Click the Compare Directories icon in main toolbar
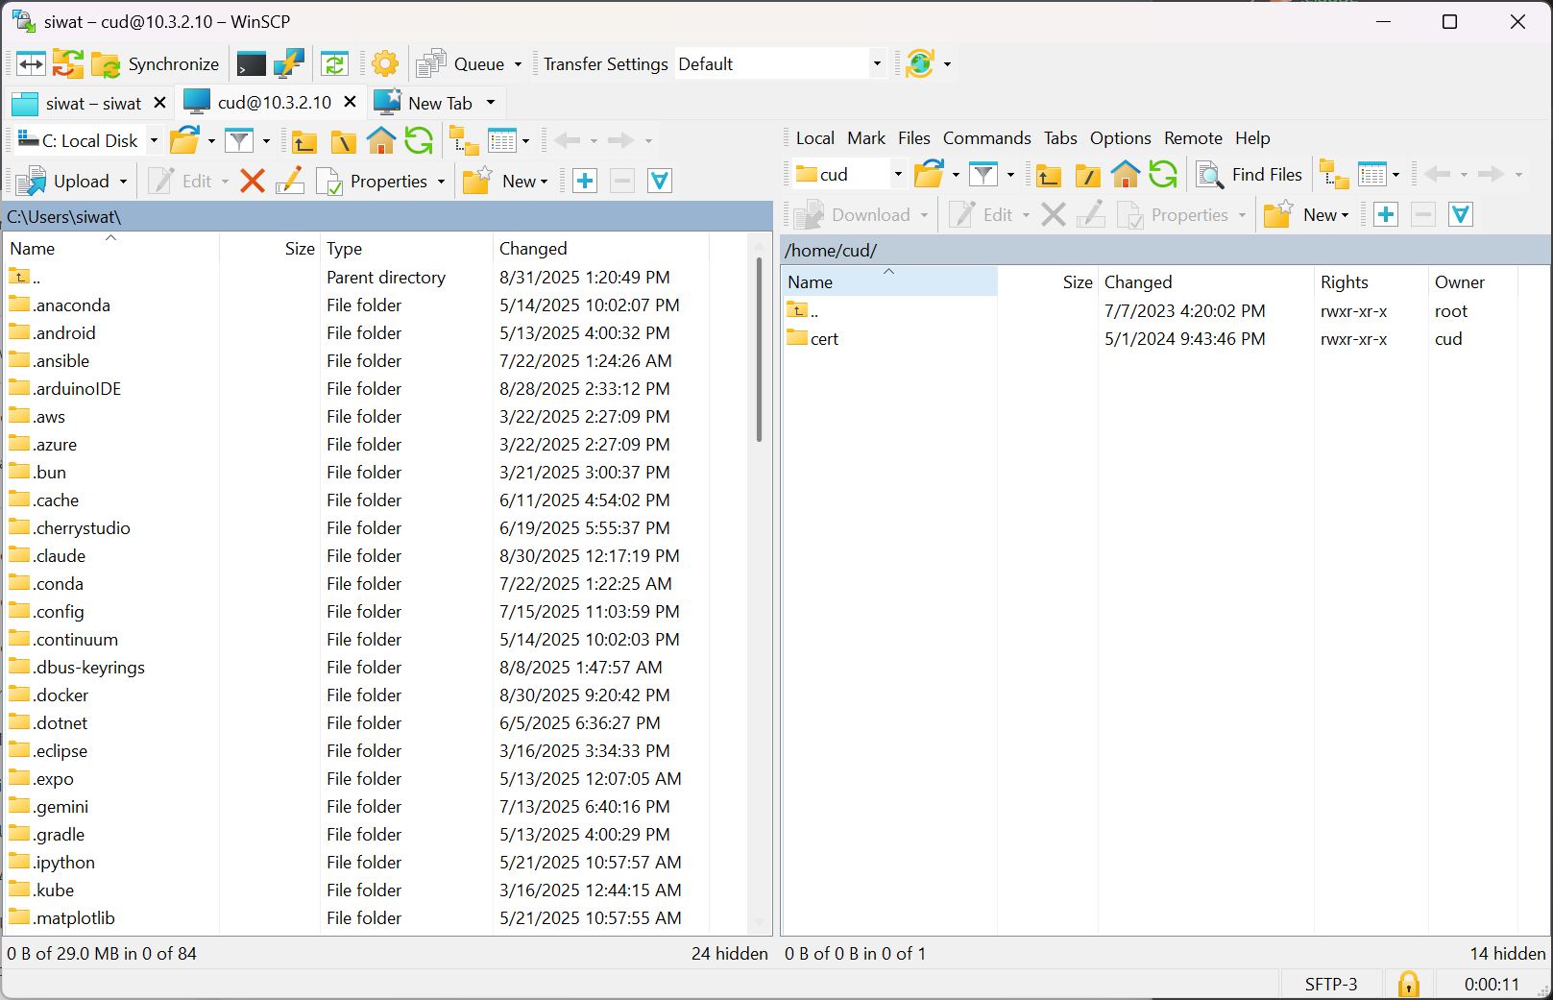Image resolution: width=1553 pixels, height=1000 pixels. click(31, 64)
